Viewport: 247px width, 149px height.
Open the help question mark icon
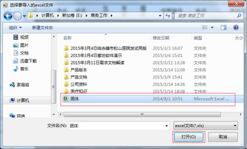tap(235, 28)
